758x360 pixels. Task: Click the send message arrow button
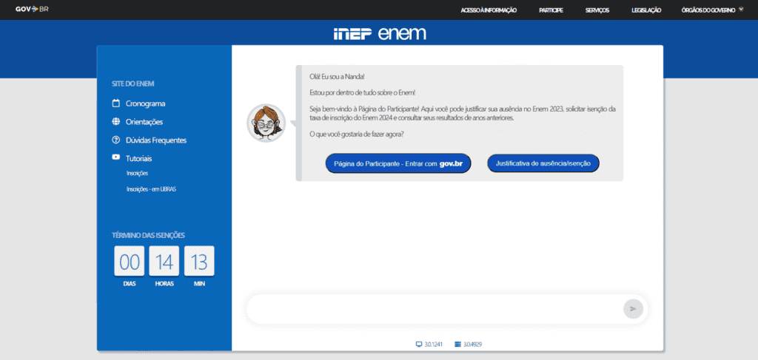click(x=634, y=309)
